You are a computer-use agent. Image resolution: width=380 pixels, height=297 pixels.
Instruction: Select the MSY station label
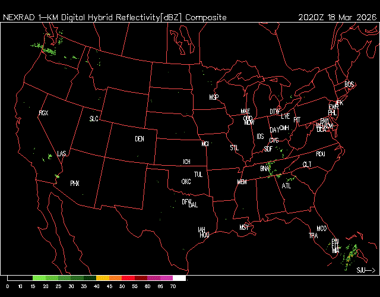[244, 228]
